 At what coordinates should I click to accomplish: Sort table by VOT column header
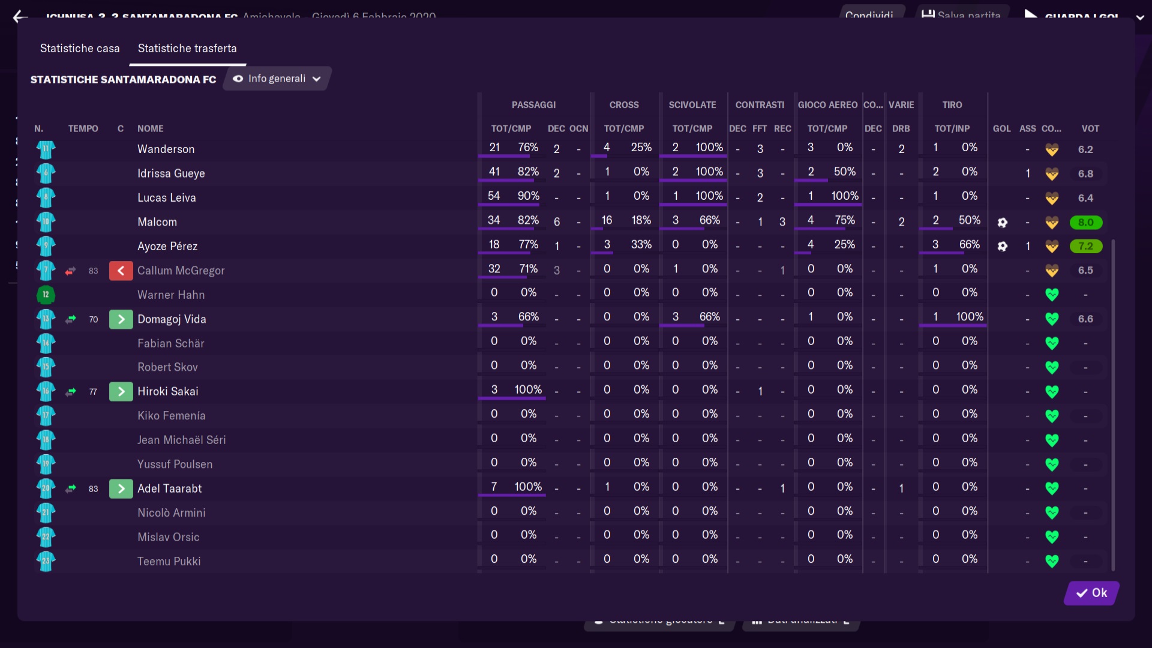tap(1090, 128)
